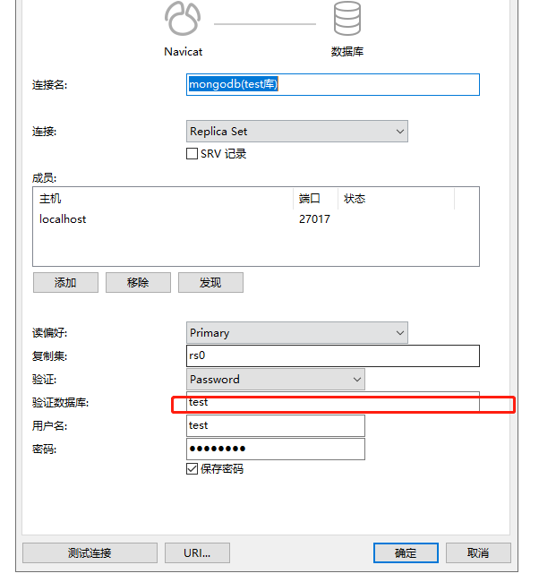539x582 pixels.
Task: Focus the 验证数据库 input field
Action: 333,402
